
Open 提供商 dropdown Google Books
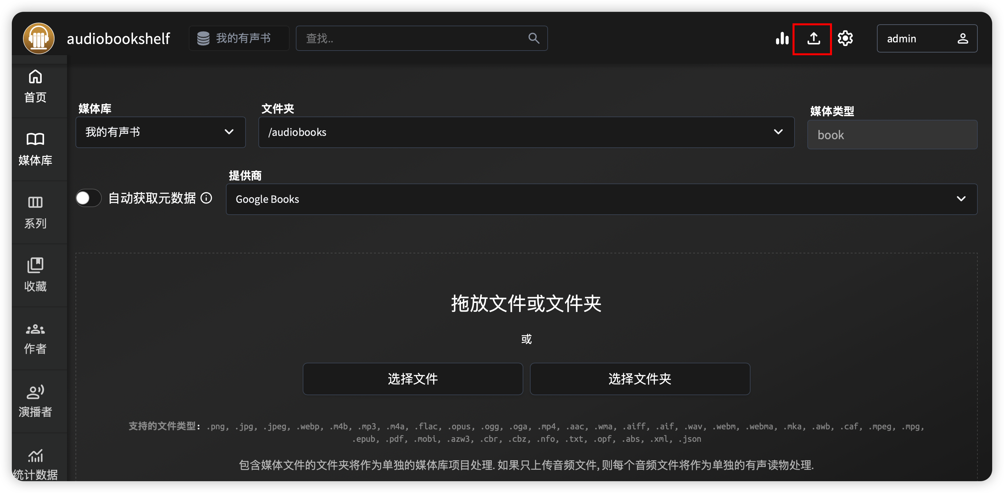point(601,199)
